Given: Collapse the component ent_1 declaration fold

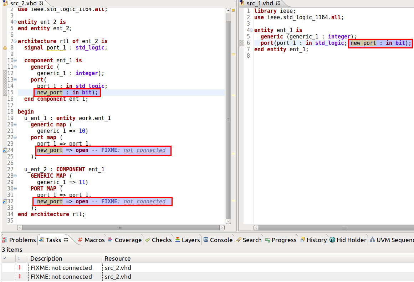Looking at the screenshot, I should click(15, 60).
